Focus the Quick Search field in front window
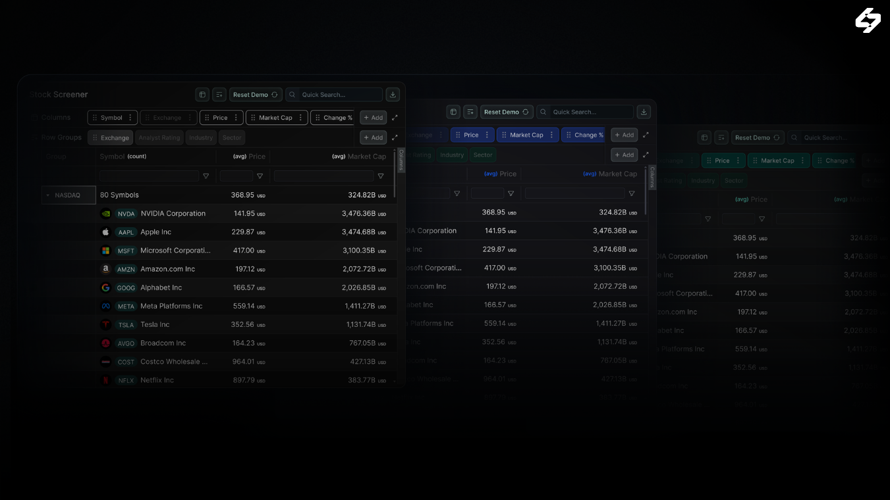Viewport: 890px width, 500px height. click(x=334, y=95)
